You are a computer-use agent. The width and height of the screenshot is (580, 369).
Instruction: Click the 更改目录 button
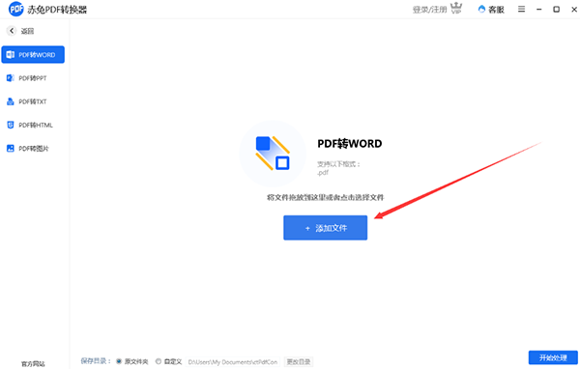click(x=299, y=361)
